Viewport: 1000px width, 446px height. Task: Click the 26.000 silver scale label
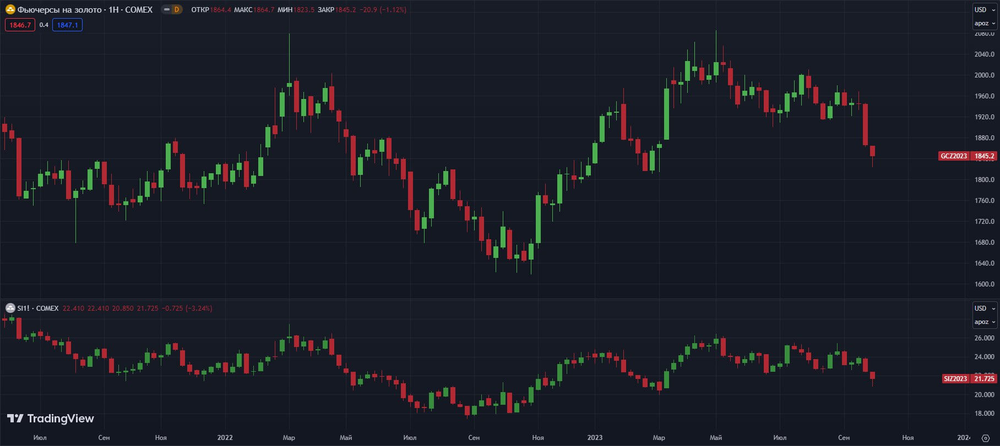985,338
